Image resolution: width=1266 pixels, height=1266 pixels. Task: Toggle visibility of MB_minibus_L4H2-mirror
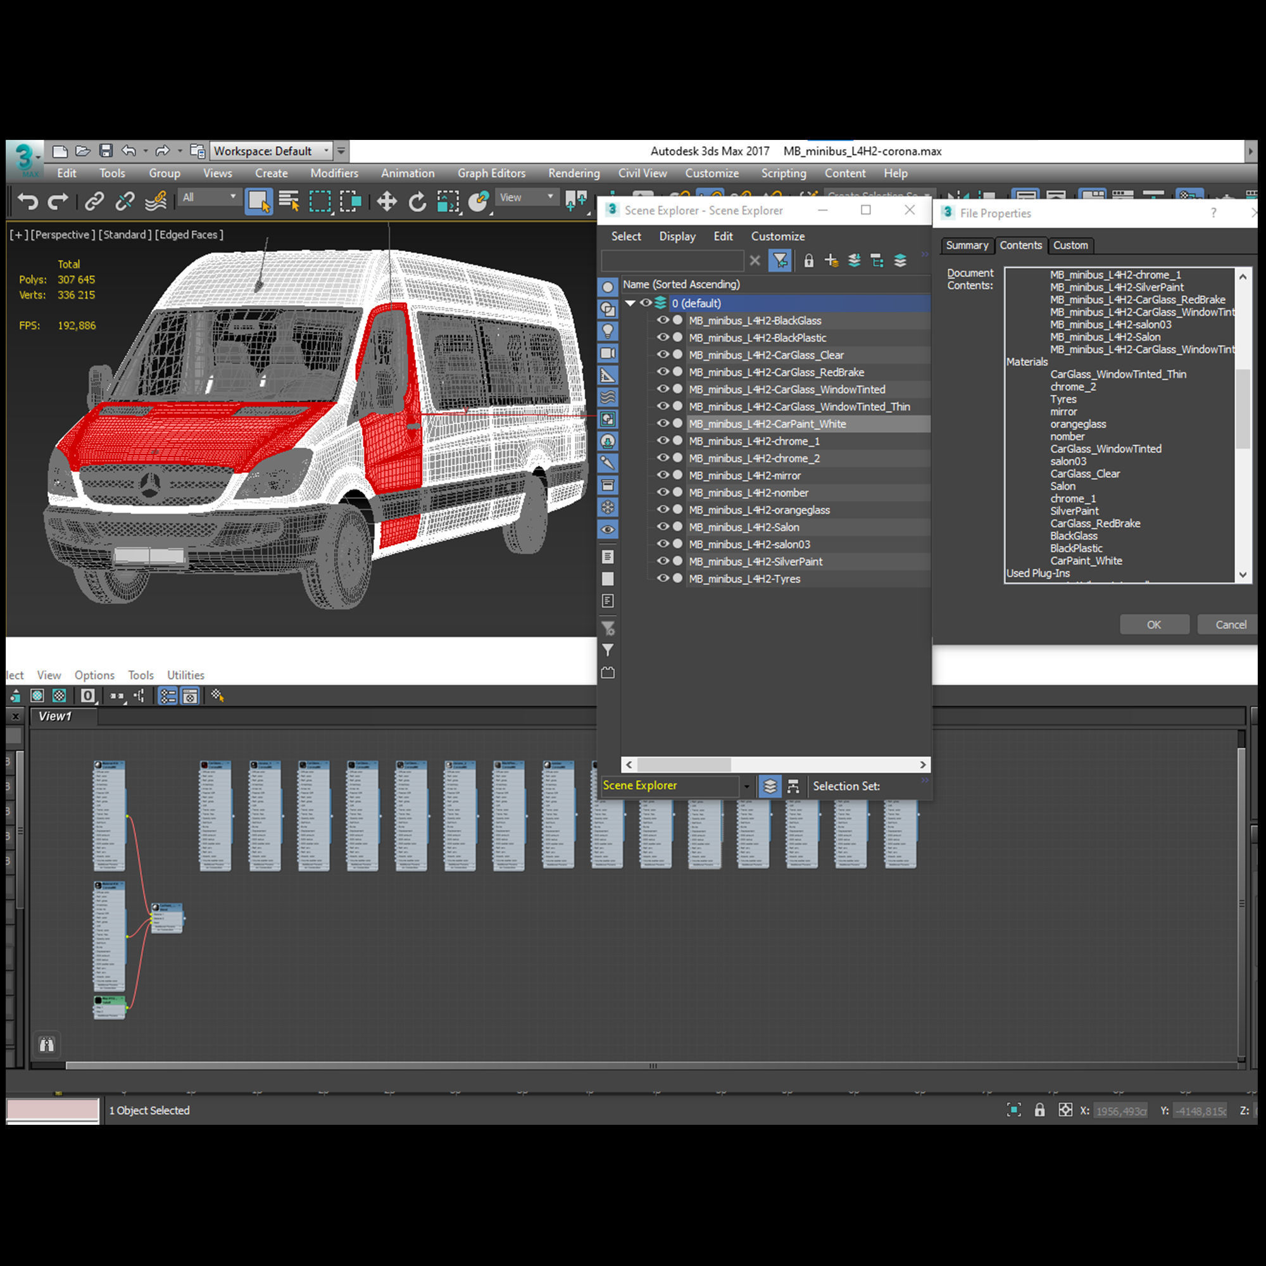[663, 475]
